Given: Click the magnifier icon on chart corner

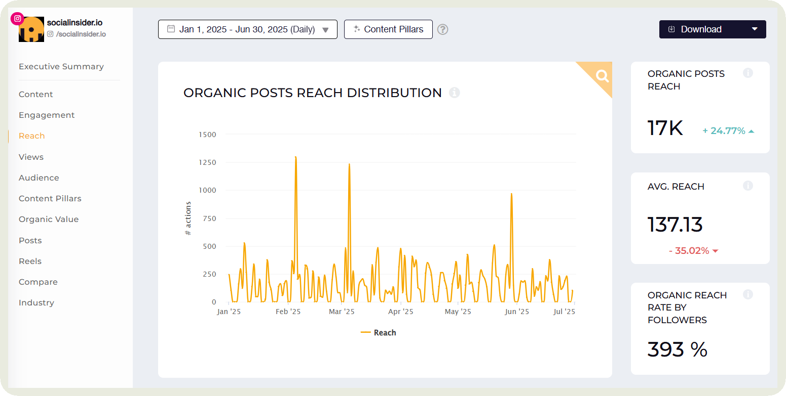Looking at the screenshot, I should tap(602, 76).
